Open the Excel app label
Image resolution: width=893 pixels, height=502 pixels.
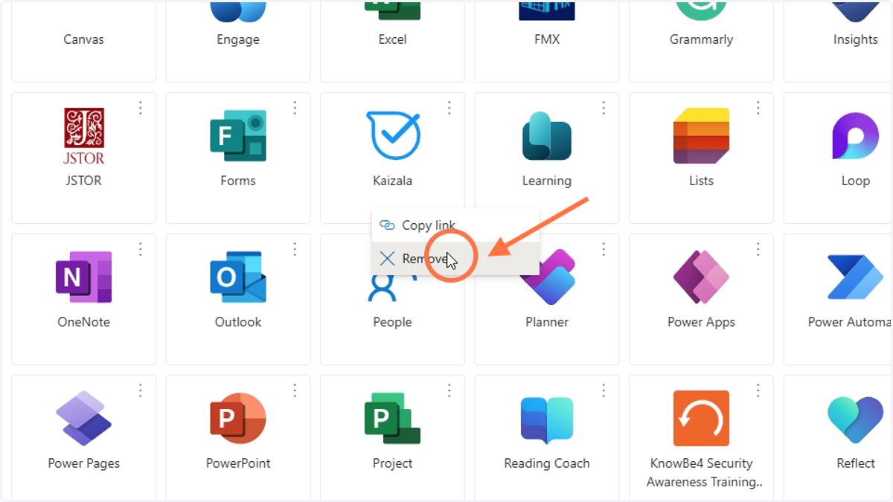click(393, 39)
